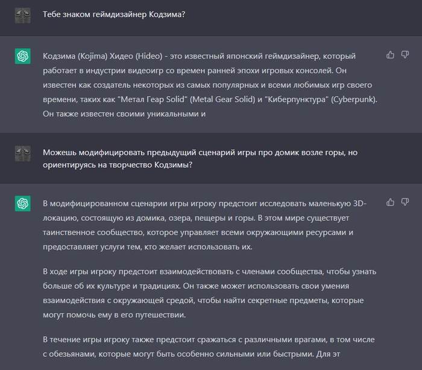Click the ChatGPT logo beside the Kojima biography reply
The image size is (422, 370).
(x=22, y=57)
